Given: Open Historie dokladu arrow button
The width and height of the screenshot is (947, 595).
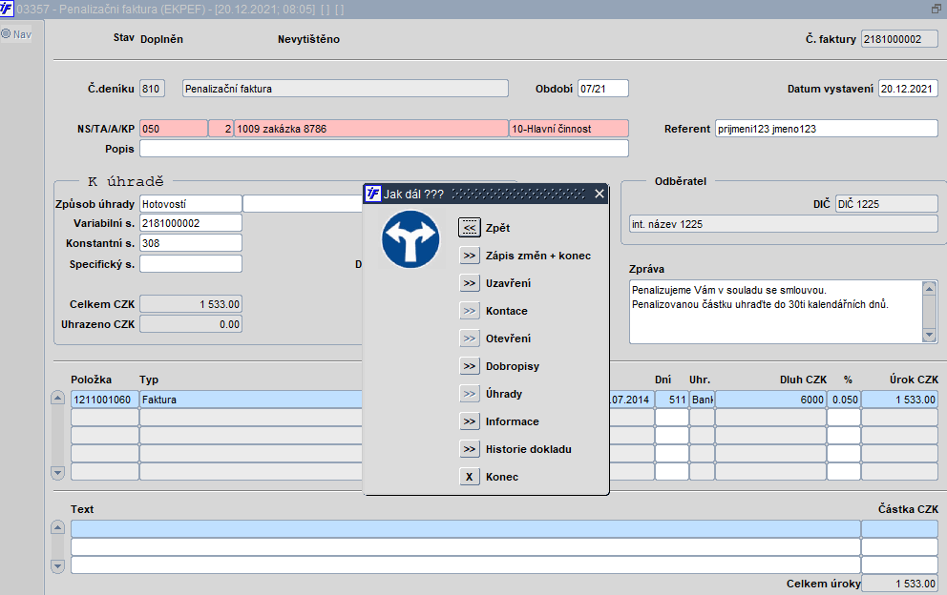Looking at the screenshot, I should click(x=469, y=449).
